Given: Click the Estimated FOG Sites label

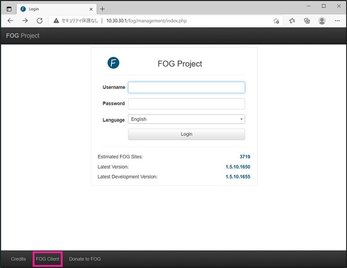Looking at the screenshot, I should (x=120, y=156).
